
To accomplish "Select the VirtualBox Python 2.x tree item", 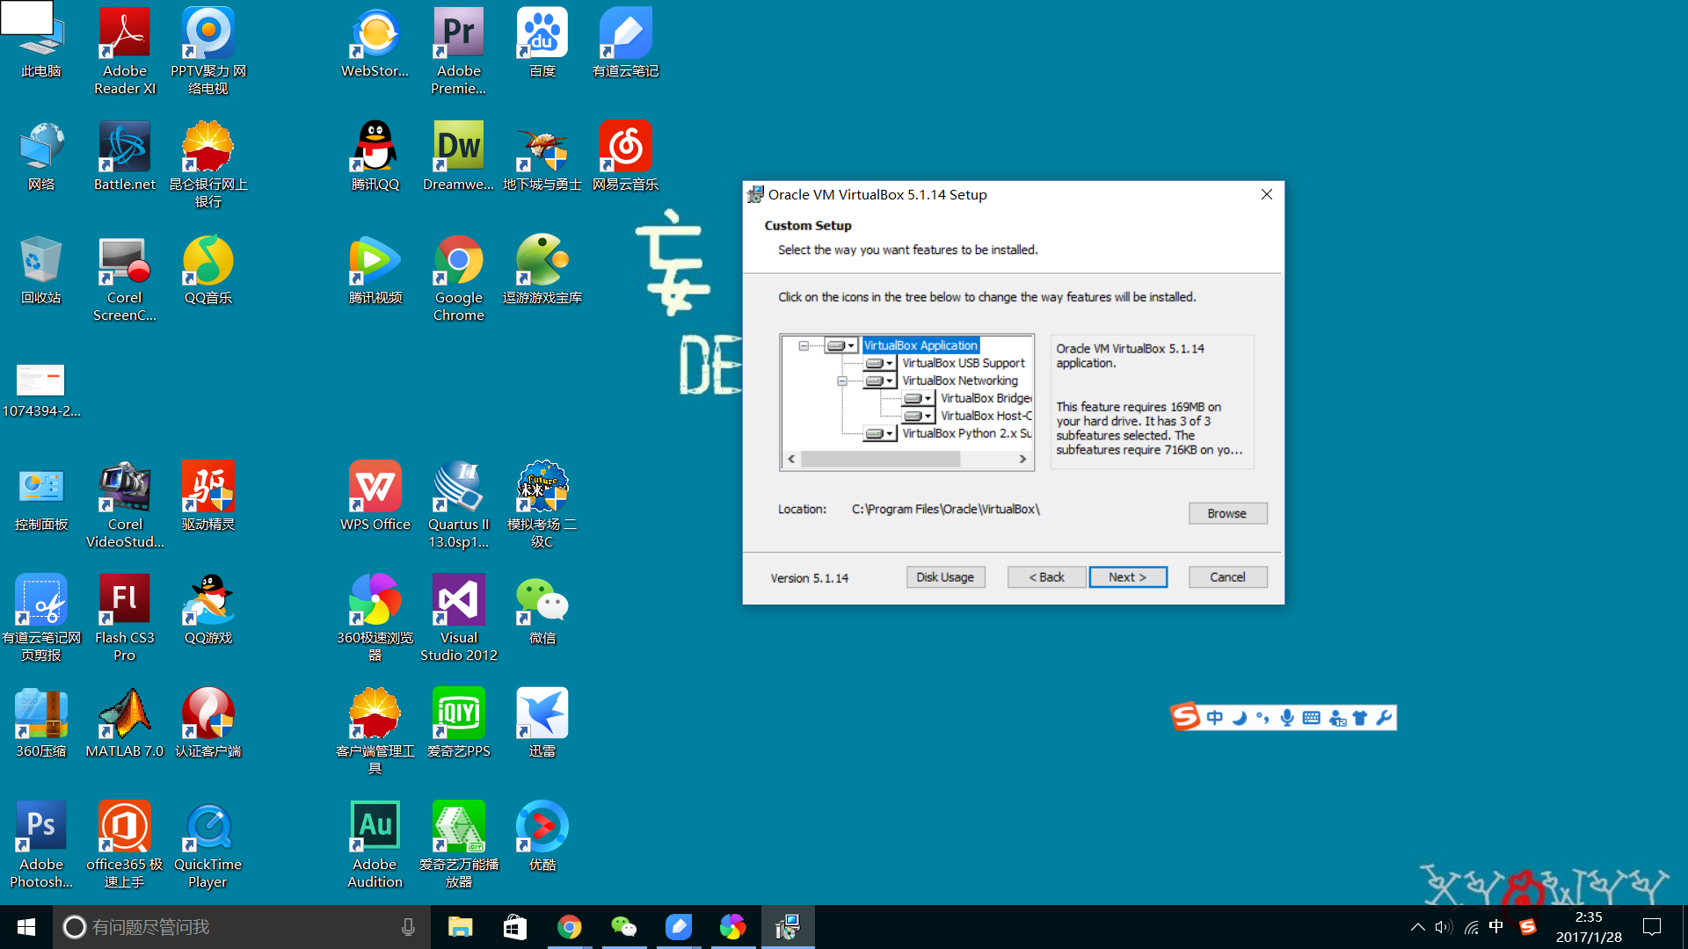I will (x=967, y=433).
